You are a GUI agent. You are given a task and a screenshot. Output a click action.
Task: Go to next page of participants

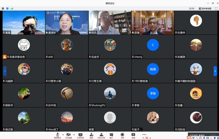tap(215, 71)
